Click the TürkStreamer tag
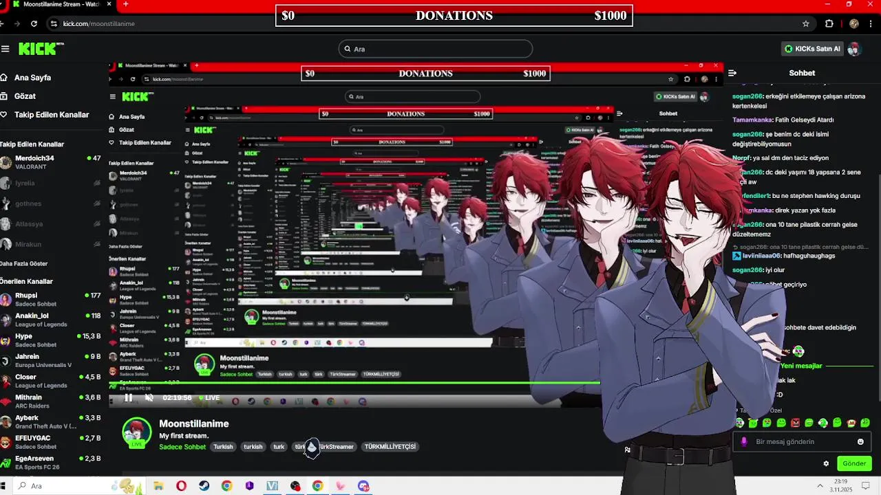 pyautogui.click(x=336, y=447)
